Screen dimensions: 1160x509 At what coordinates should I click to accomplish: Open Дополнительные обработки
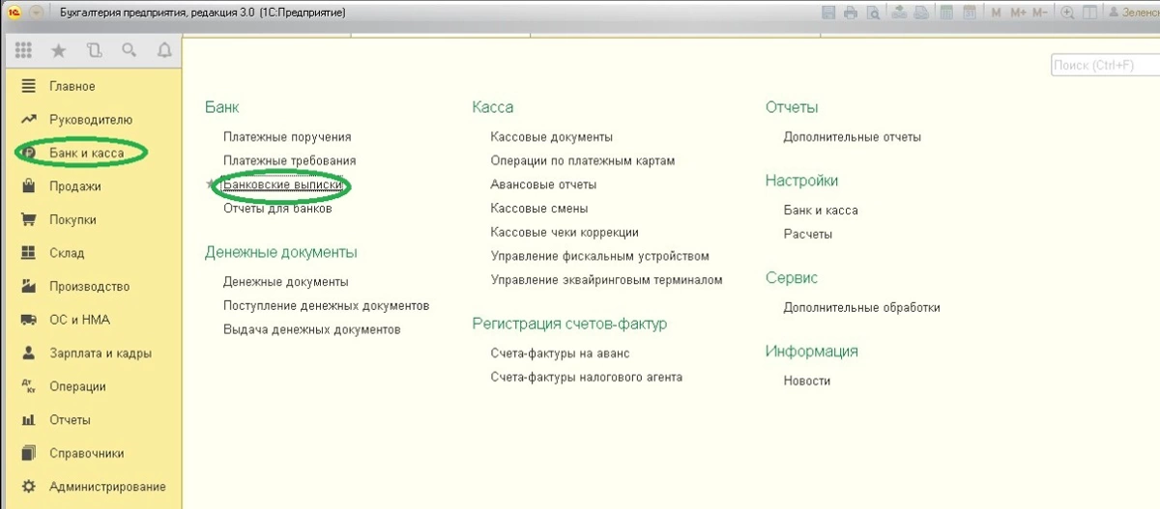pos(861,307)
